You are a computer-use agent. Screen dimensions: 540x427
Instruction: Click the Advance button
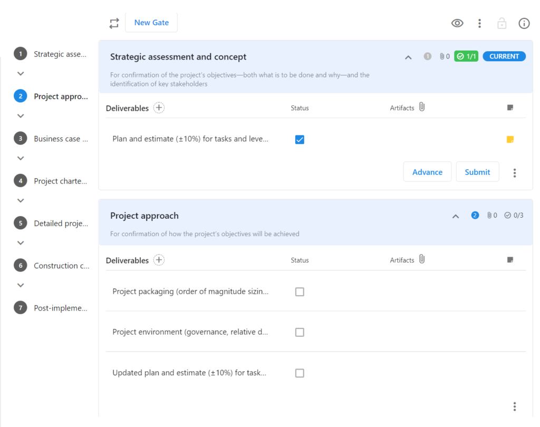coord(427,172)
